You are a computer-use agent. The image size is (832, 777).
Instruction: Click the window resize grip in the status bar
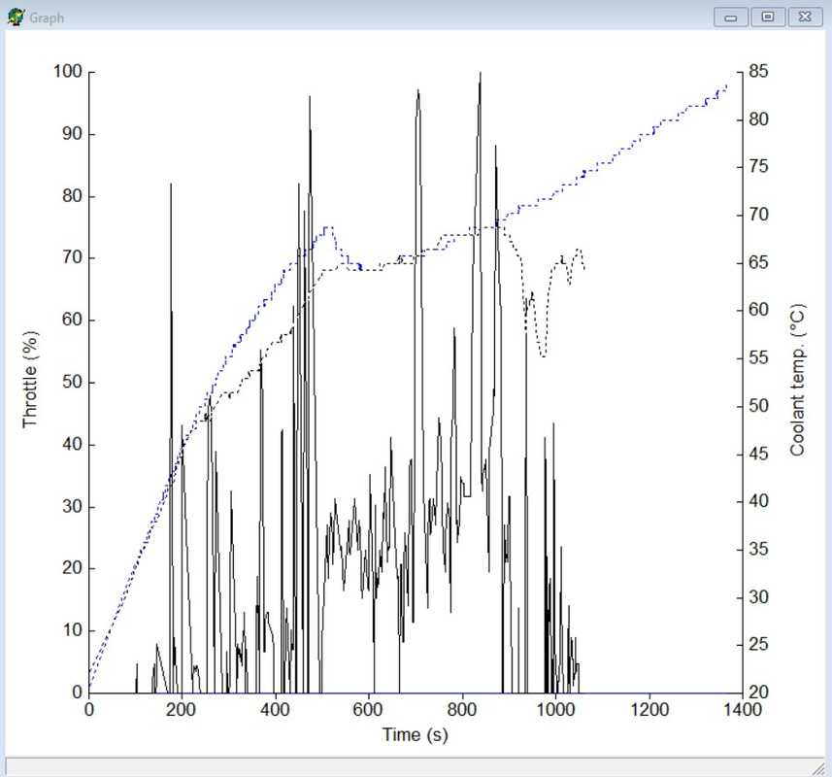coord(817,768)
